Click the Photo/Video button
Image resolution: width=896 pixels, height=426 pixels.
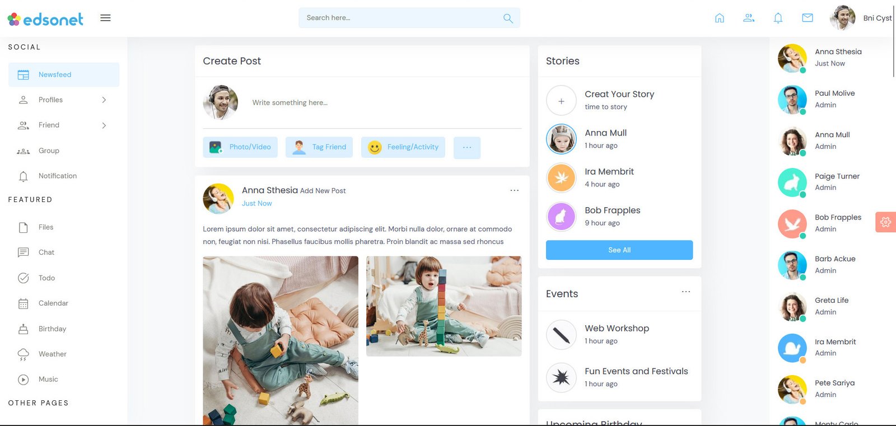pyautogui.click(x=240, y=147)
